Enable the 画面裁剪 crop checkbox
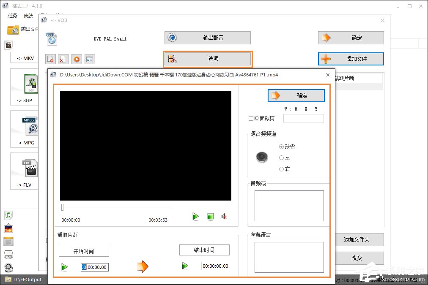Screen dimensions: 428x285 pyautogui.click(x=251, y=118)
